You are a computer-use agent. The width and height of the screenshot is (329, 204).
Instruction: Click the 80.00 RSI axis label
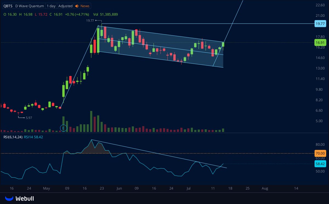[320, 144]
